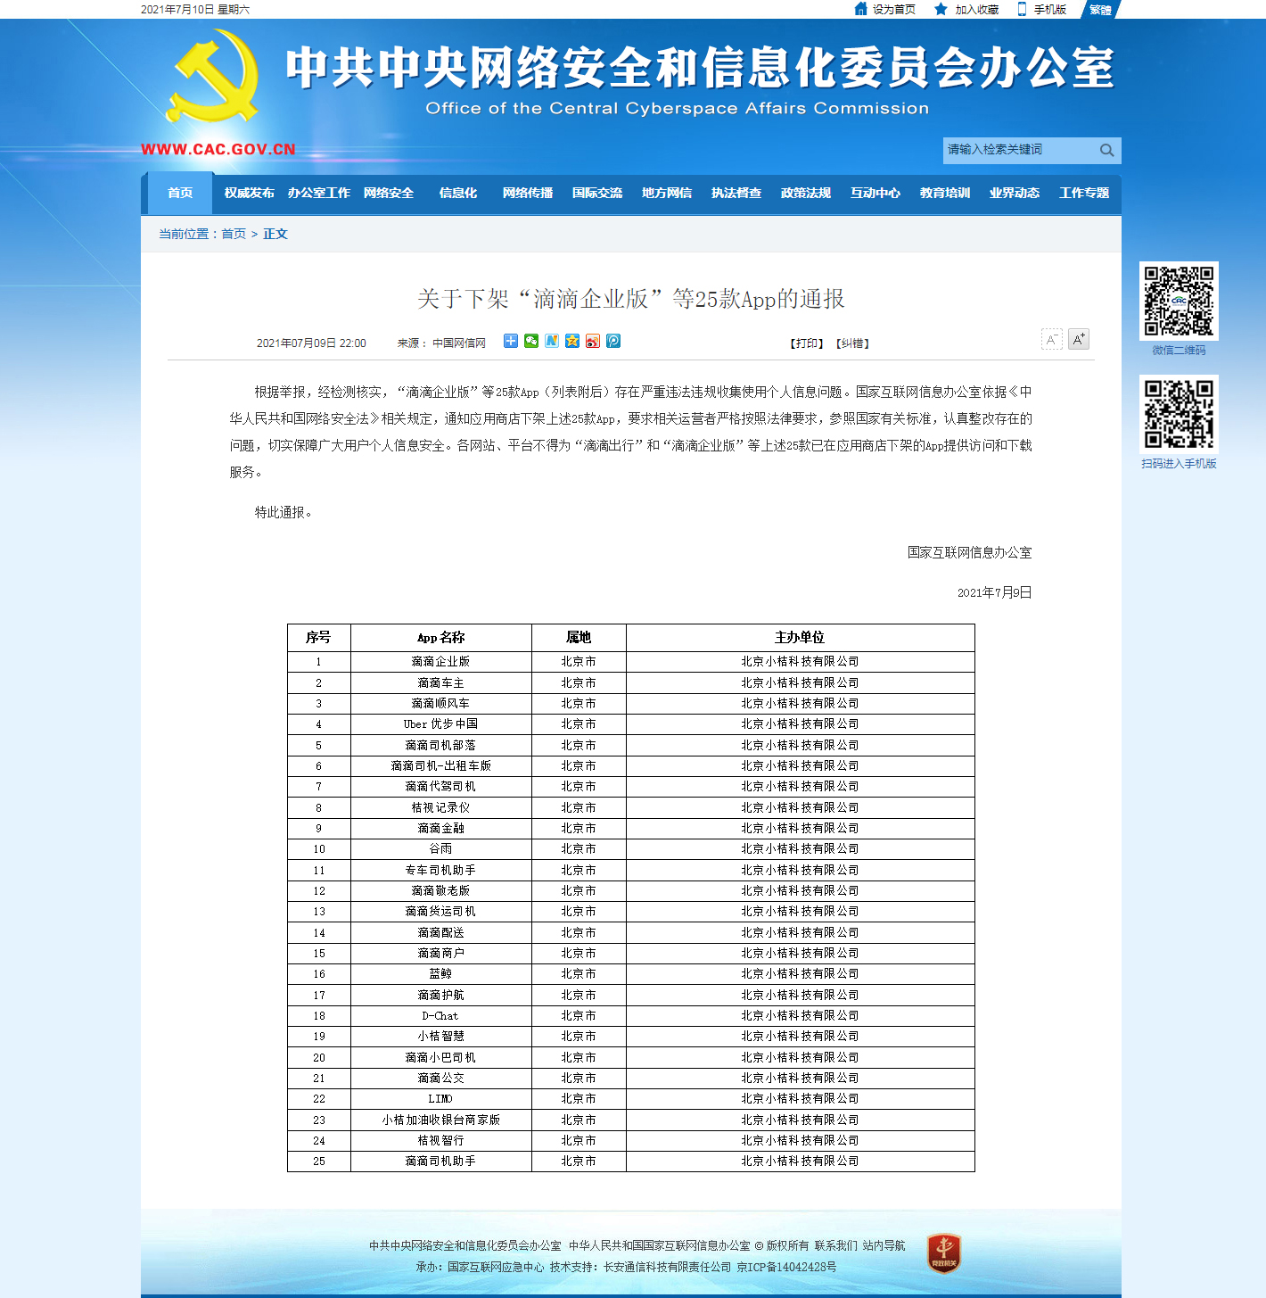The height and width of the screenshot is (1298, 1266).
Task: Click table cell 小桔加油收银台商家版
Action: (x=440, y=1120)
